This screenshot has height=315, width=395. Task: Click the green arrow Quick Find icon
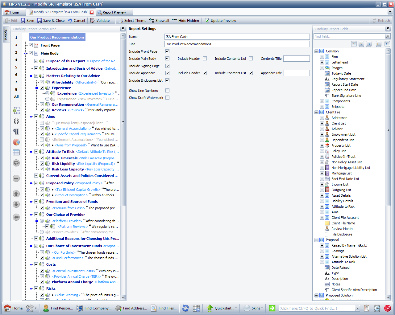272,308
